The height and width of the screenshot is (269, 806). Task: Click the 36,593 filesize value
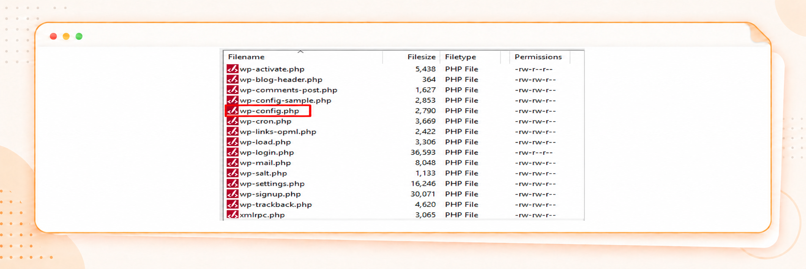[423, 152]
